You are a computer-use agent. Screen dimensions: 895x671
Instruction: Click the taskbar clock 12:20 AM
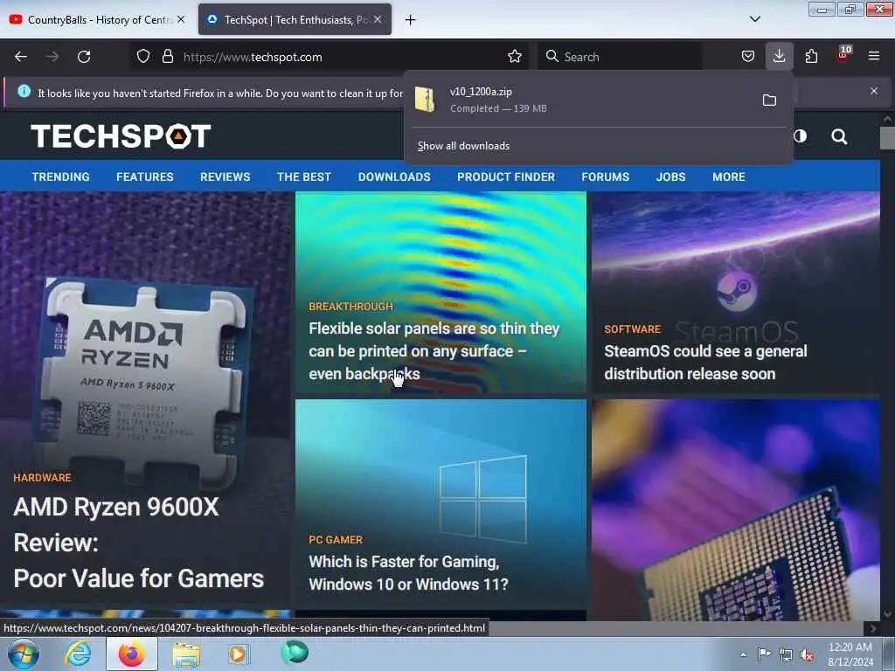click(x=850, y=654)
